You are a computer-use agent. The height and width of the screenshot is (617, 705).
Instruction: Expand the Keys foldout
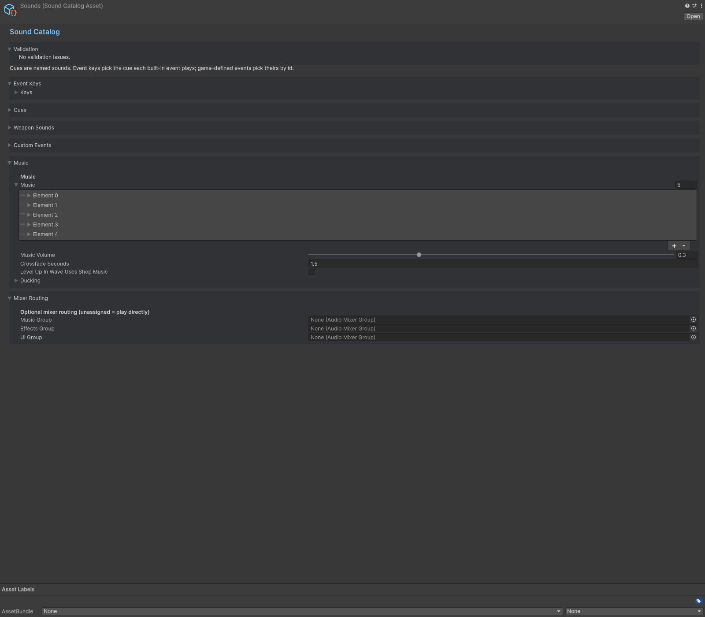click(16, 92)
